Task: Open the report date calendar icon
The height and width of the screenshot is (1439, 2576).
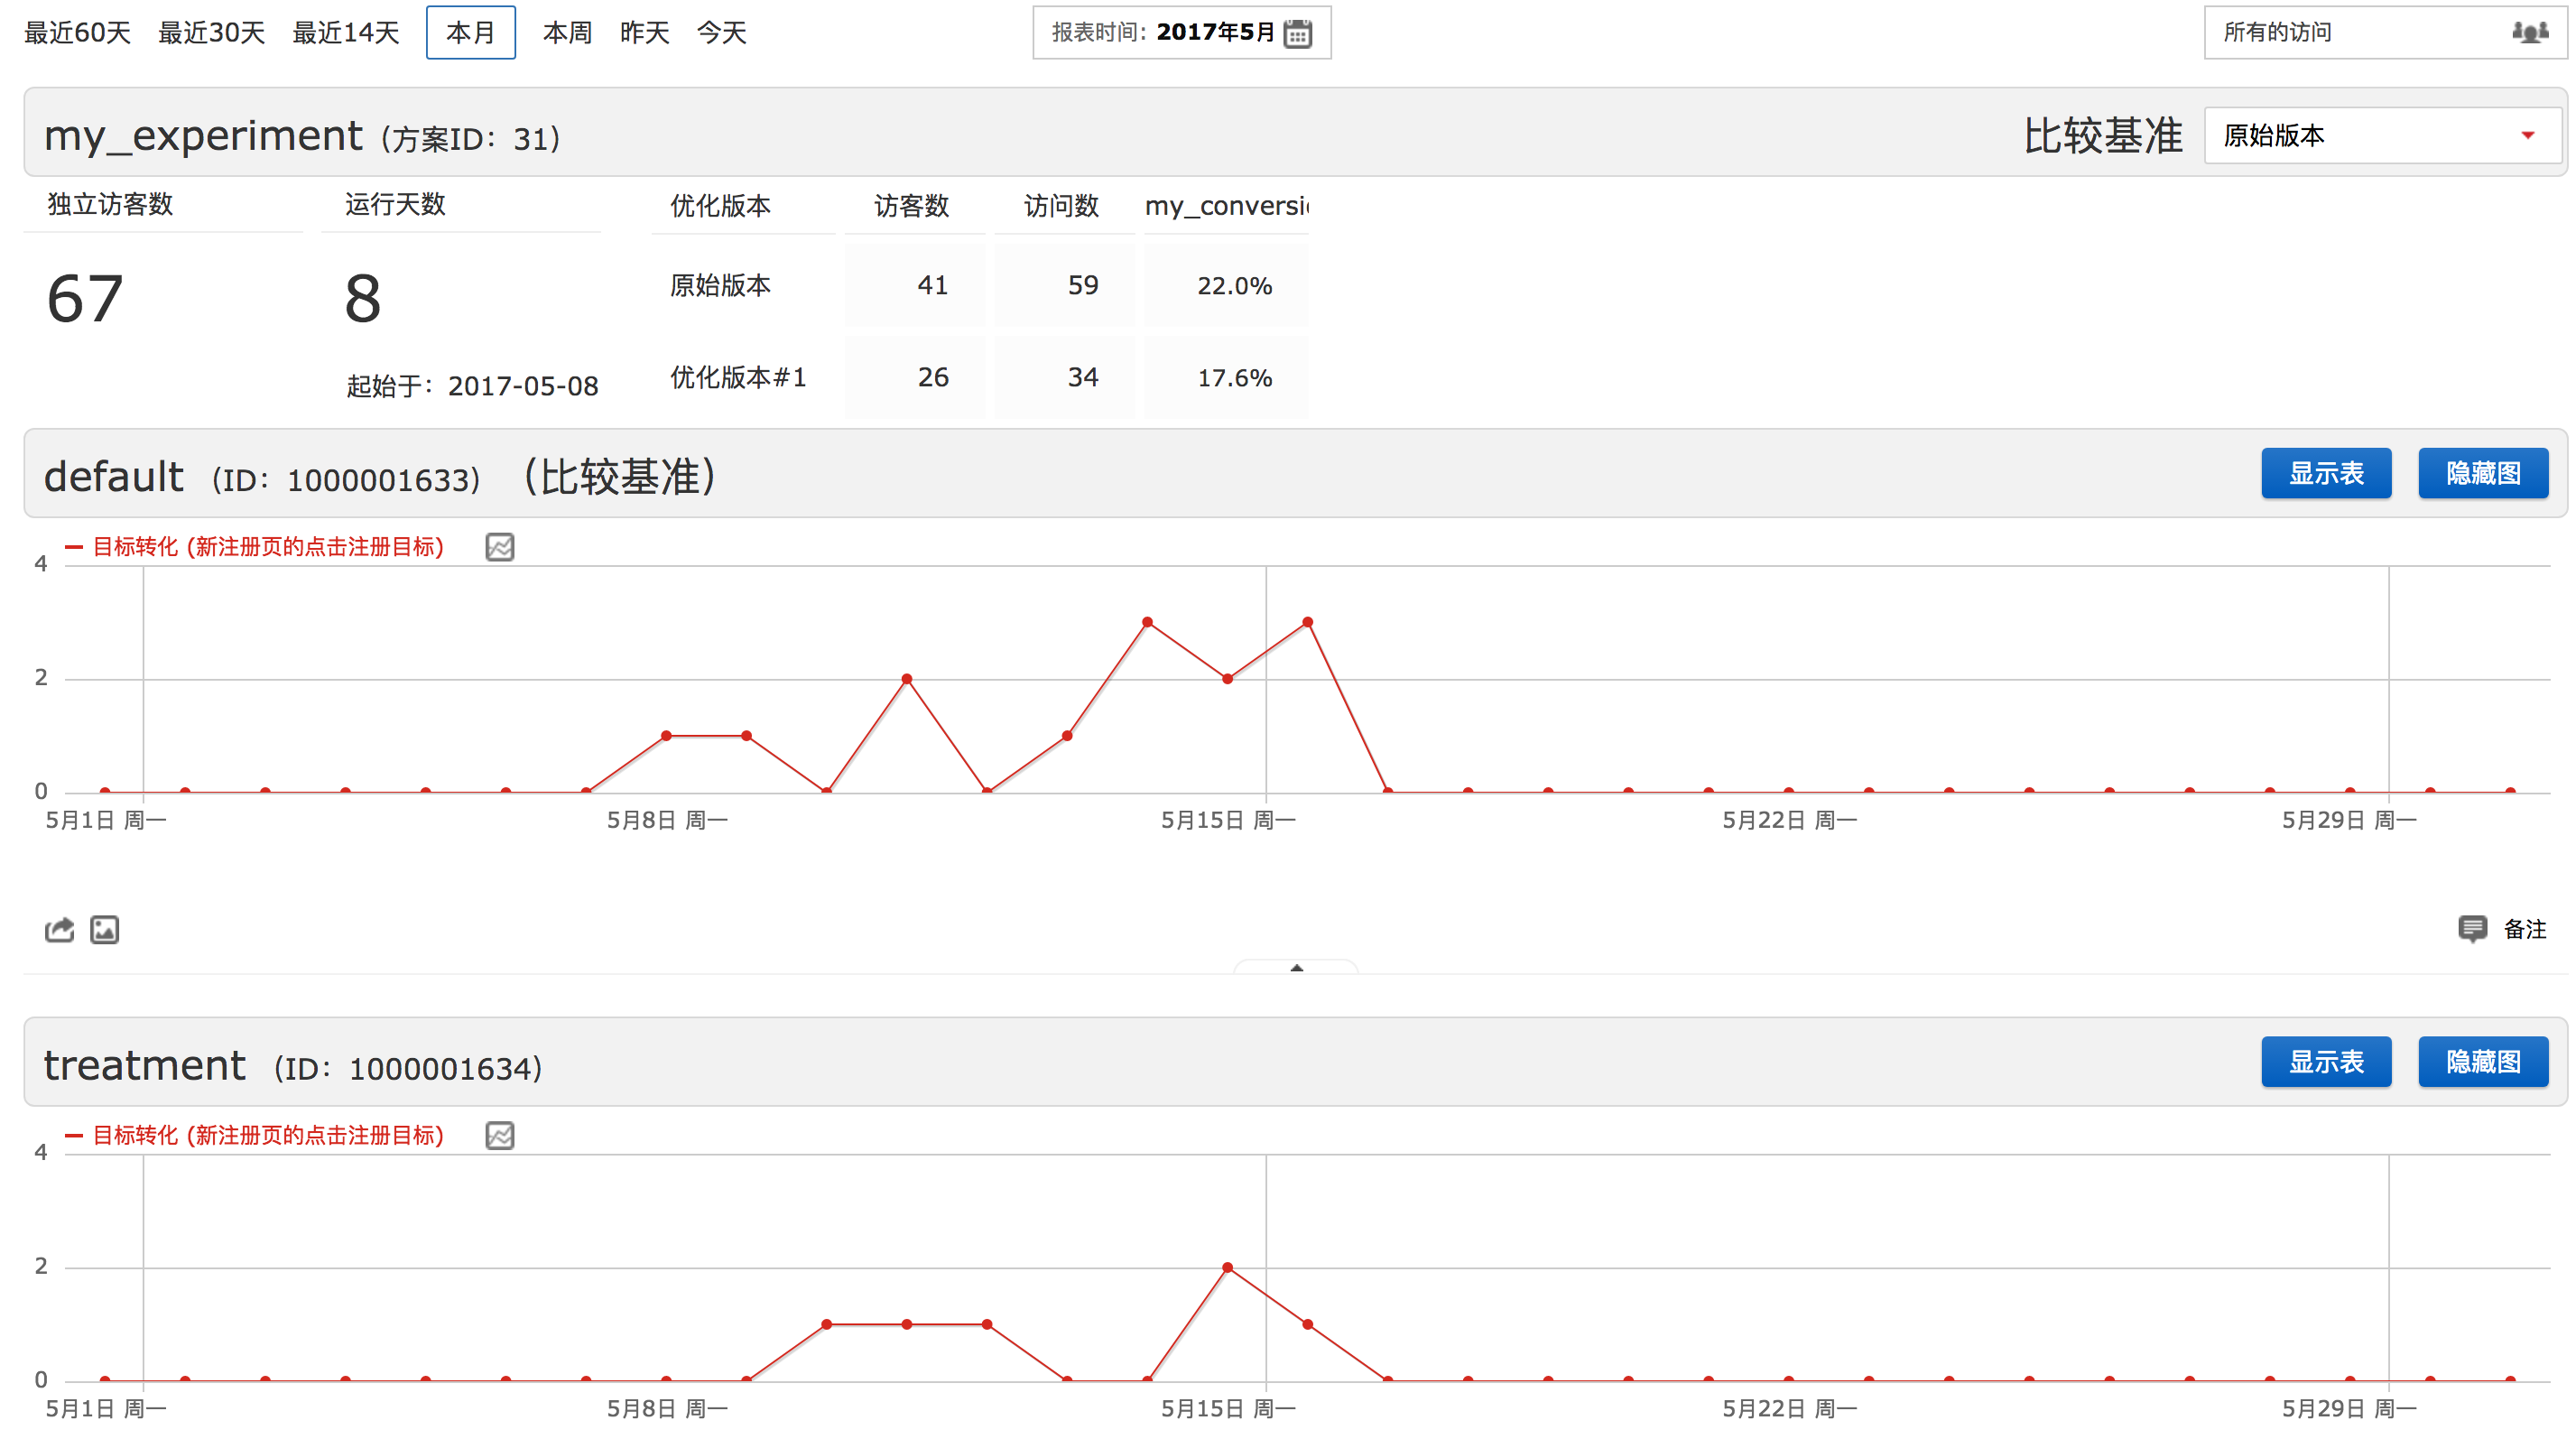Action: tap(1297, 33)
